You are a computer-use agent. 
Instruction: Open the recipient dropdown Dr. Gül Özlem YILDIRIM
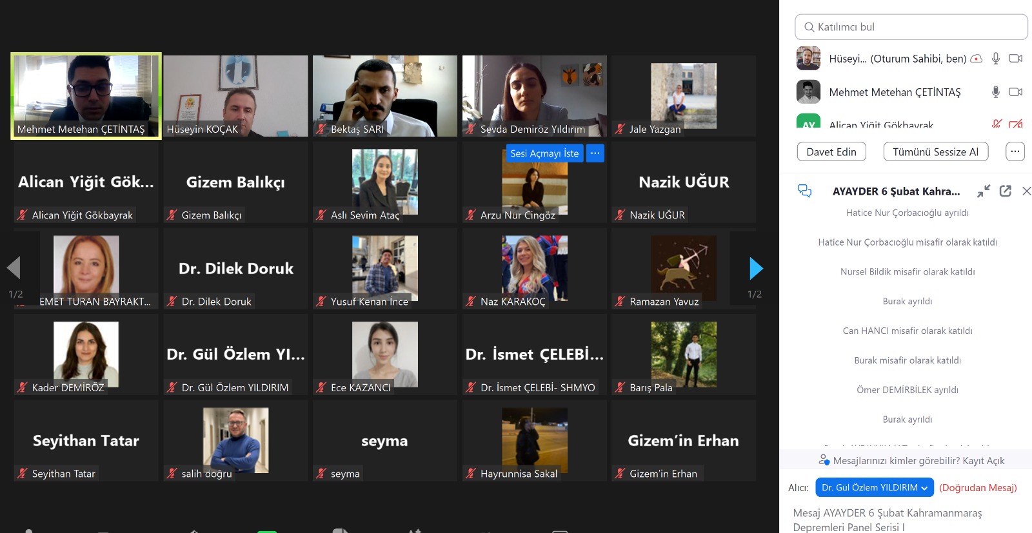(x=874, y=487)
